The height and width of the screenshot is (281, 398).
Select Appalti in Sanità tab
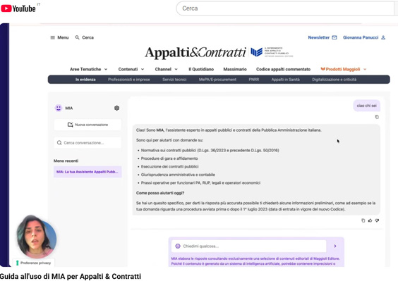pyautogui.click(x=286, y=80)
